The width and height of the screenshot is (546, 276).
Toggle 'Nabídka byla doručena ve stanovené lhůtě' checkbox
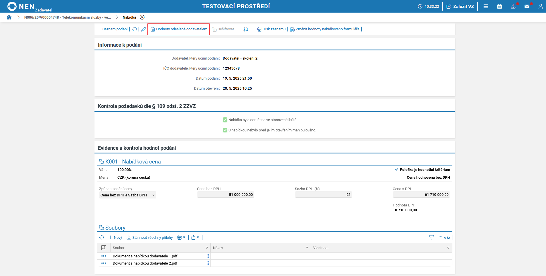coord(225,120)
